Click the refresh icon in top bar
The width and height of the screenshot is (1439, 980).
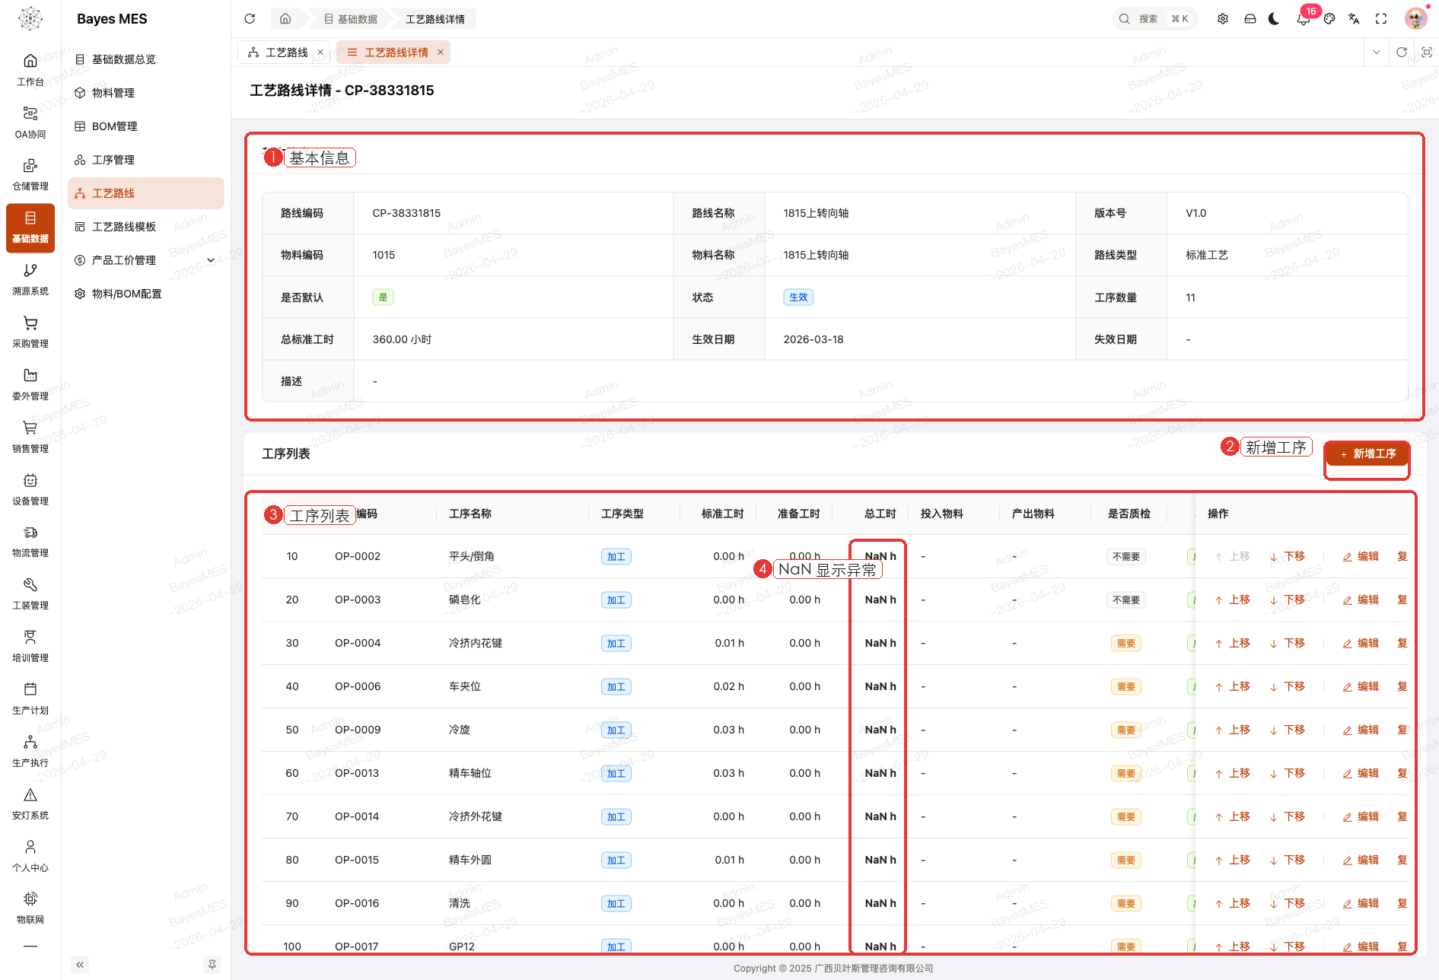click(x=250, y=19)
